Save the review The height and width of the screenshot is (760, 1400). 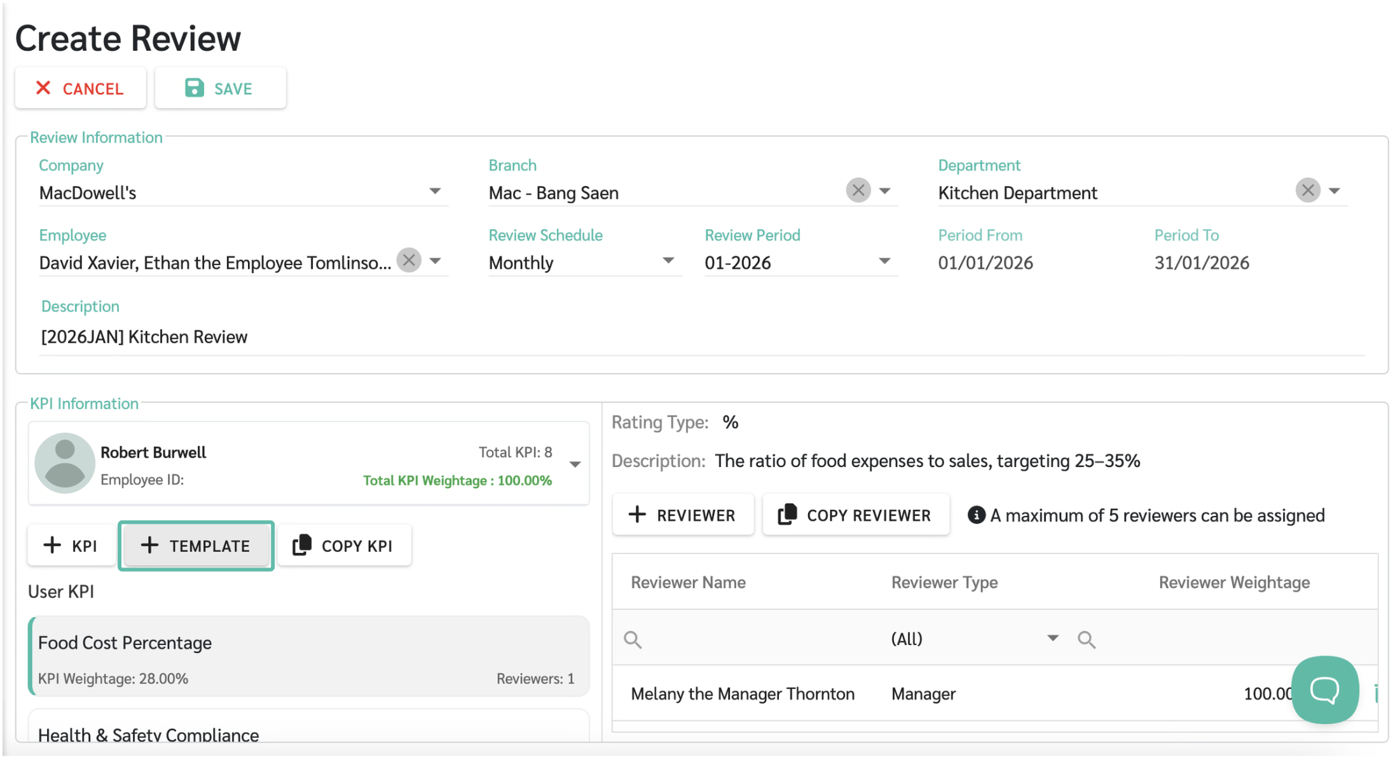pos(220,88)
